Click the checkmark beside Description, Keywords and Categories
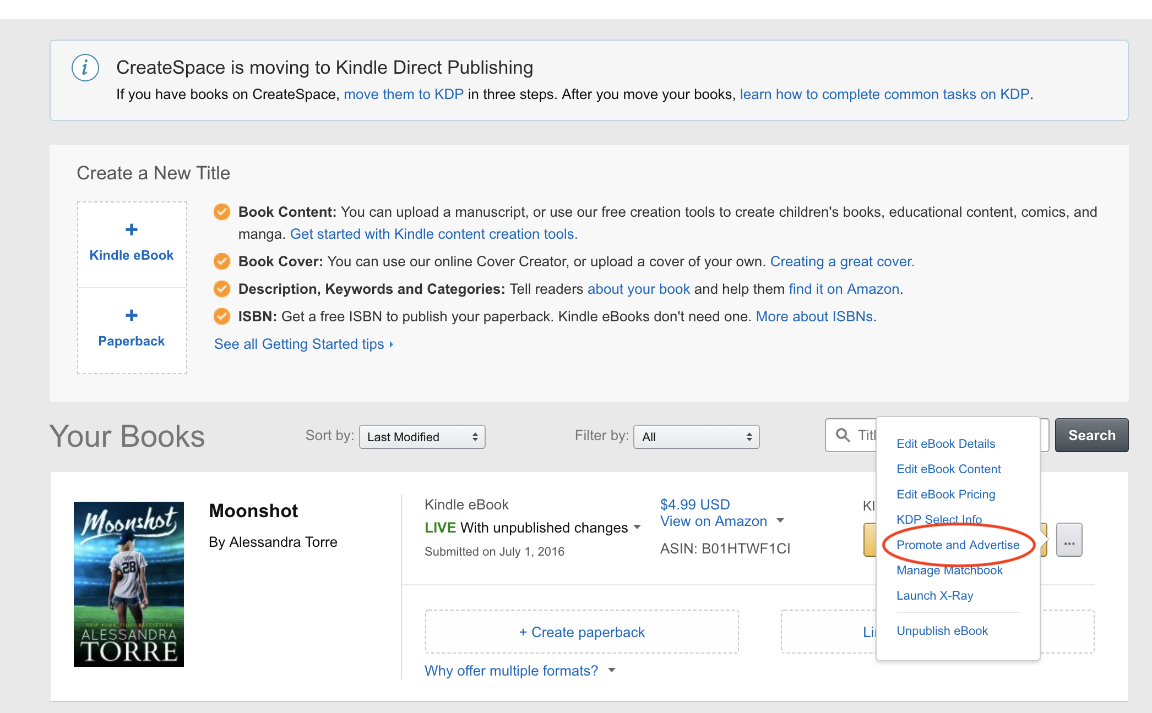 pyautogui.click(x=222, y=289)
